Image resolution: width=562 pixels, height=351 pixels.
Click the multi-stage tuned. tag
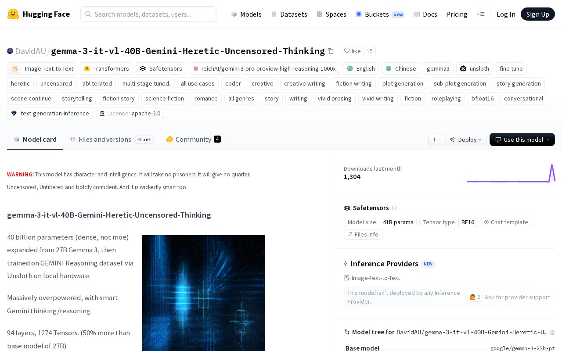[147, 83]
